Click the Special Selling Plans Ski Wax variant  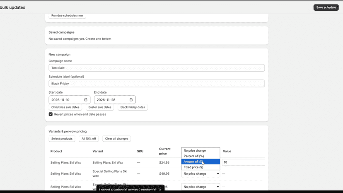coord(110,174)
